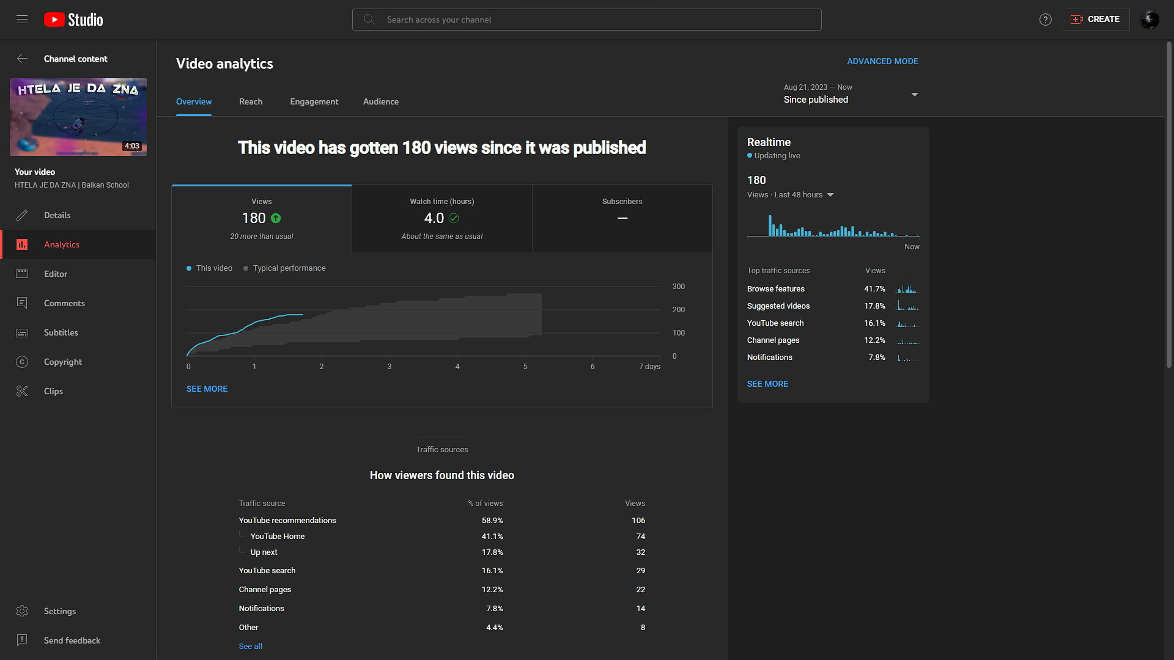Click the page vertical scrollbar
Image resolution: width=1174 pixels, height=660 pixels.
[x=1169, y=205]
